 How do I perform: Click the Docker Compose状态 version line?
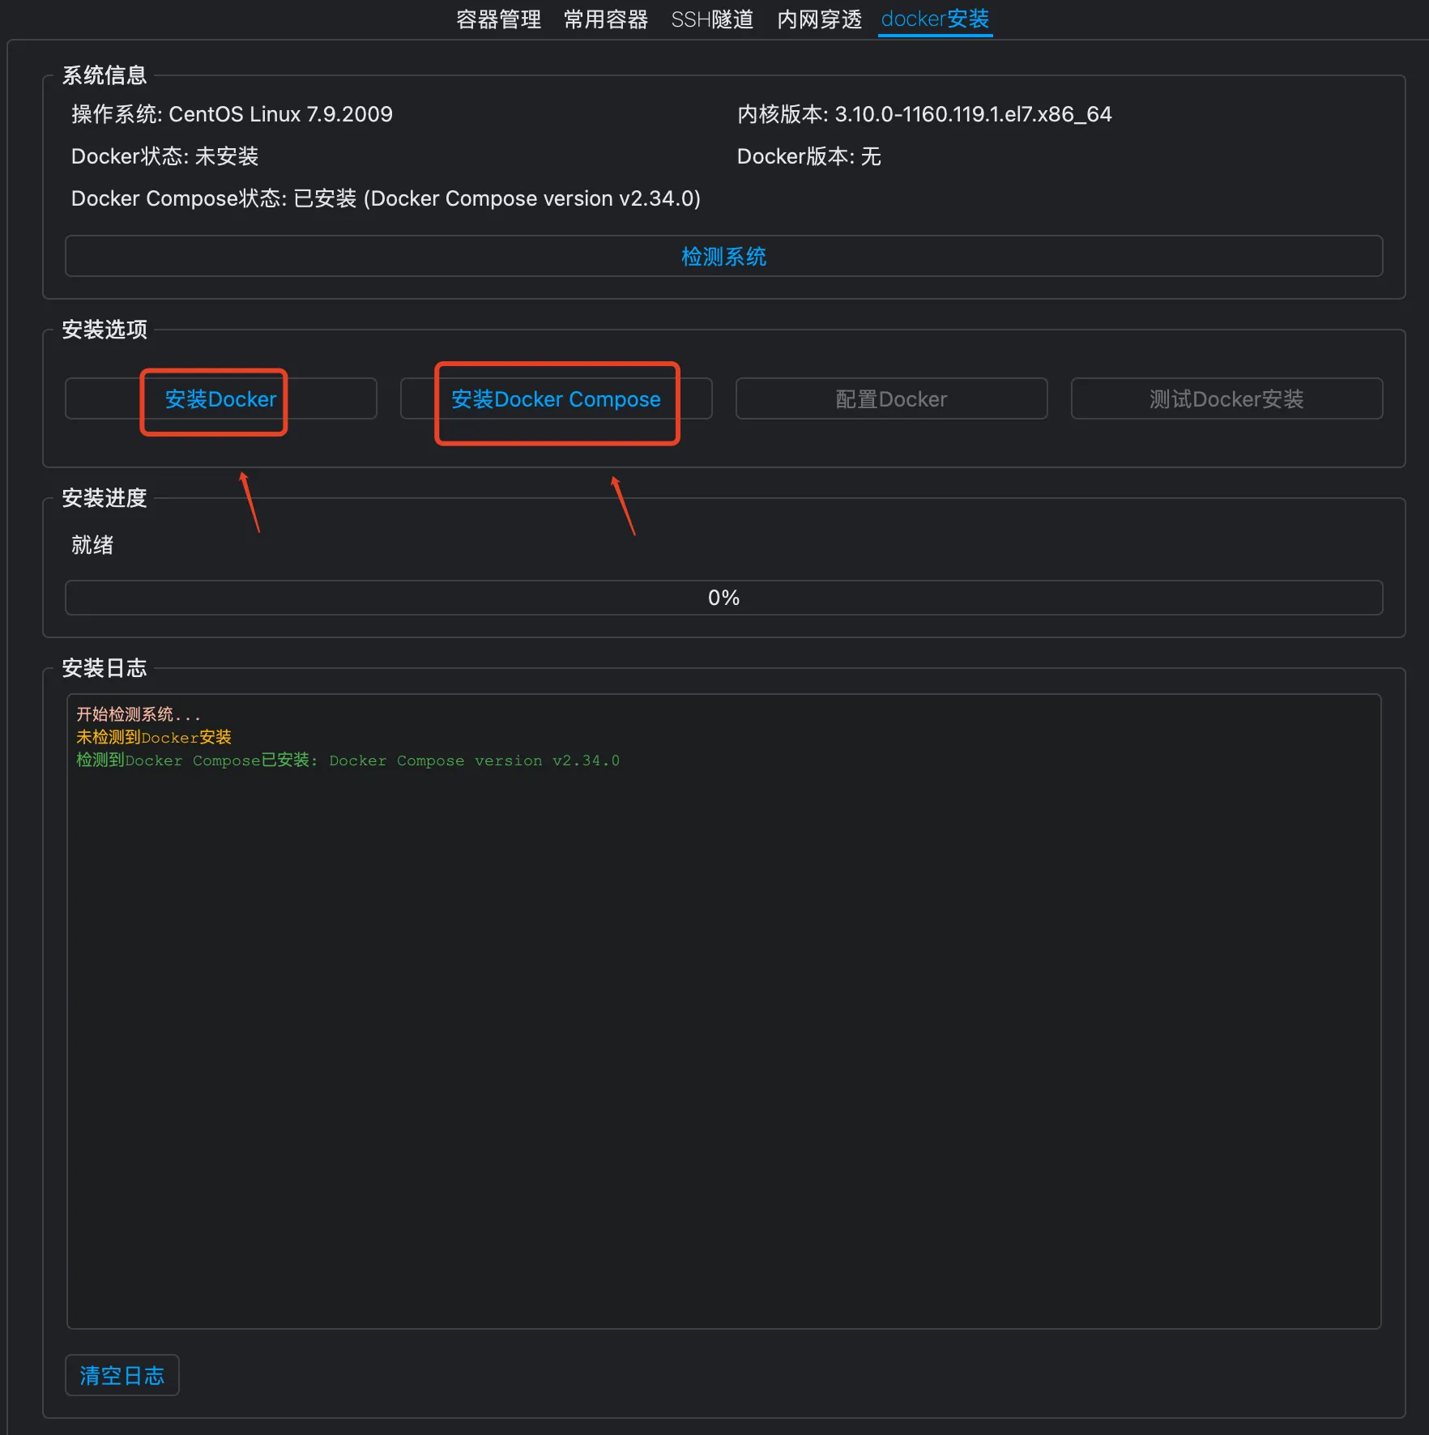pyautogui.click(x=386, y=198)
